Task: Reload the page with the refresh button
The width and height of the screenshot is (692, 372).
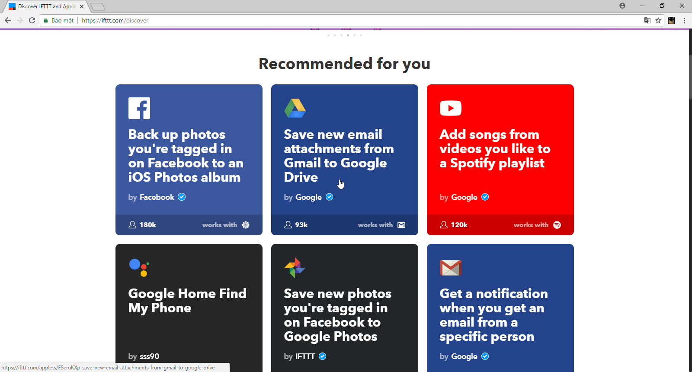Action: pos(32,20)
